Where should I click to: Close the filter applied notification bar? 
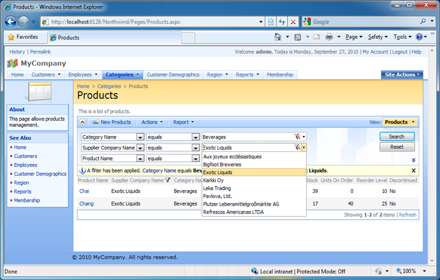coord(413,170)
